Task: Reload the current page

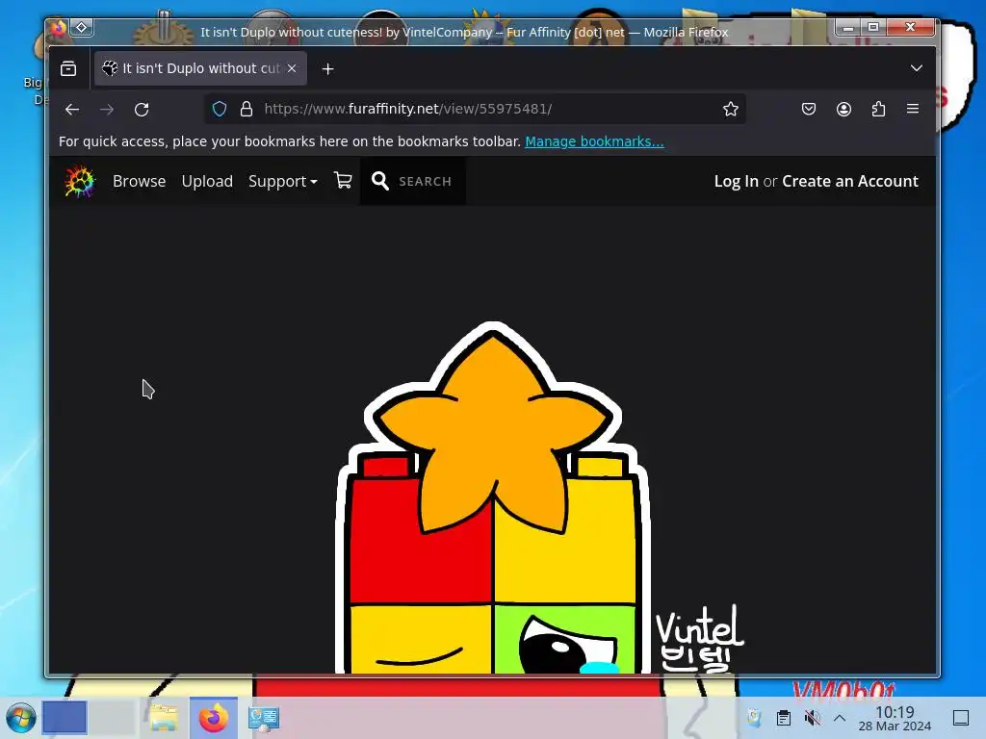Action: [x=142, y=110]
